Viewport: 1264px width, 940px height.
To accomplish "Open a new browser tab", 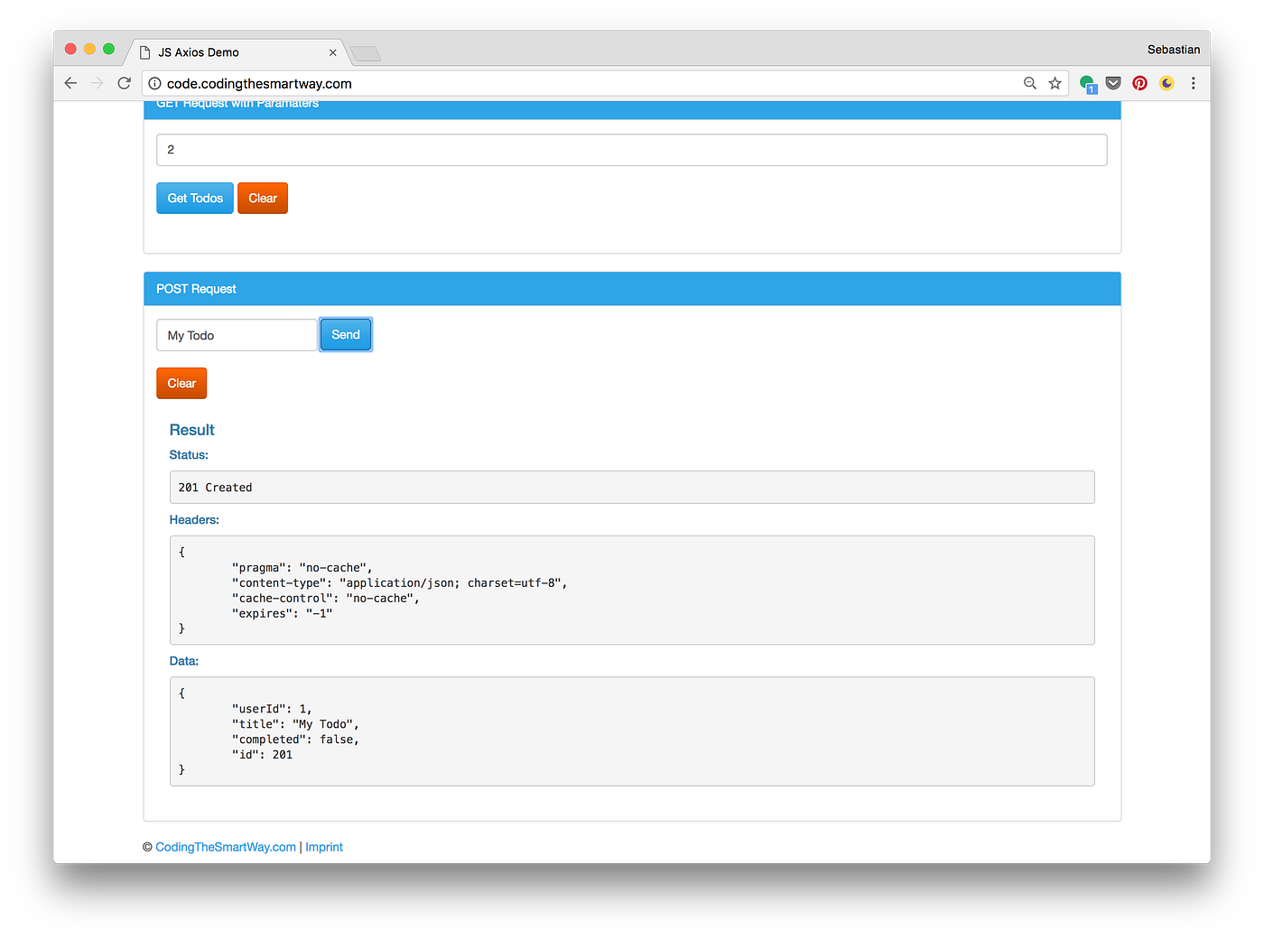I will coord(365,52).
